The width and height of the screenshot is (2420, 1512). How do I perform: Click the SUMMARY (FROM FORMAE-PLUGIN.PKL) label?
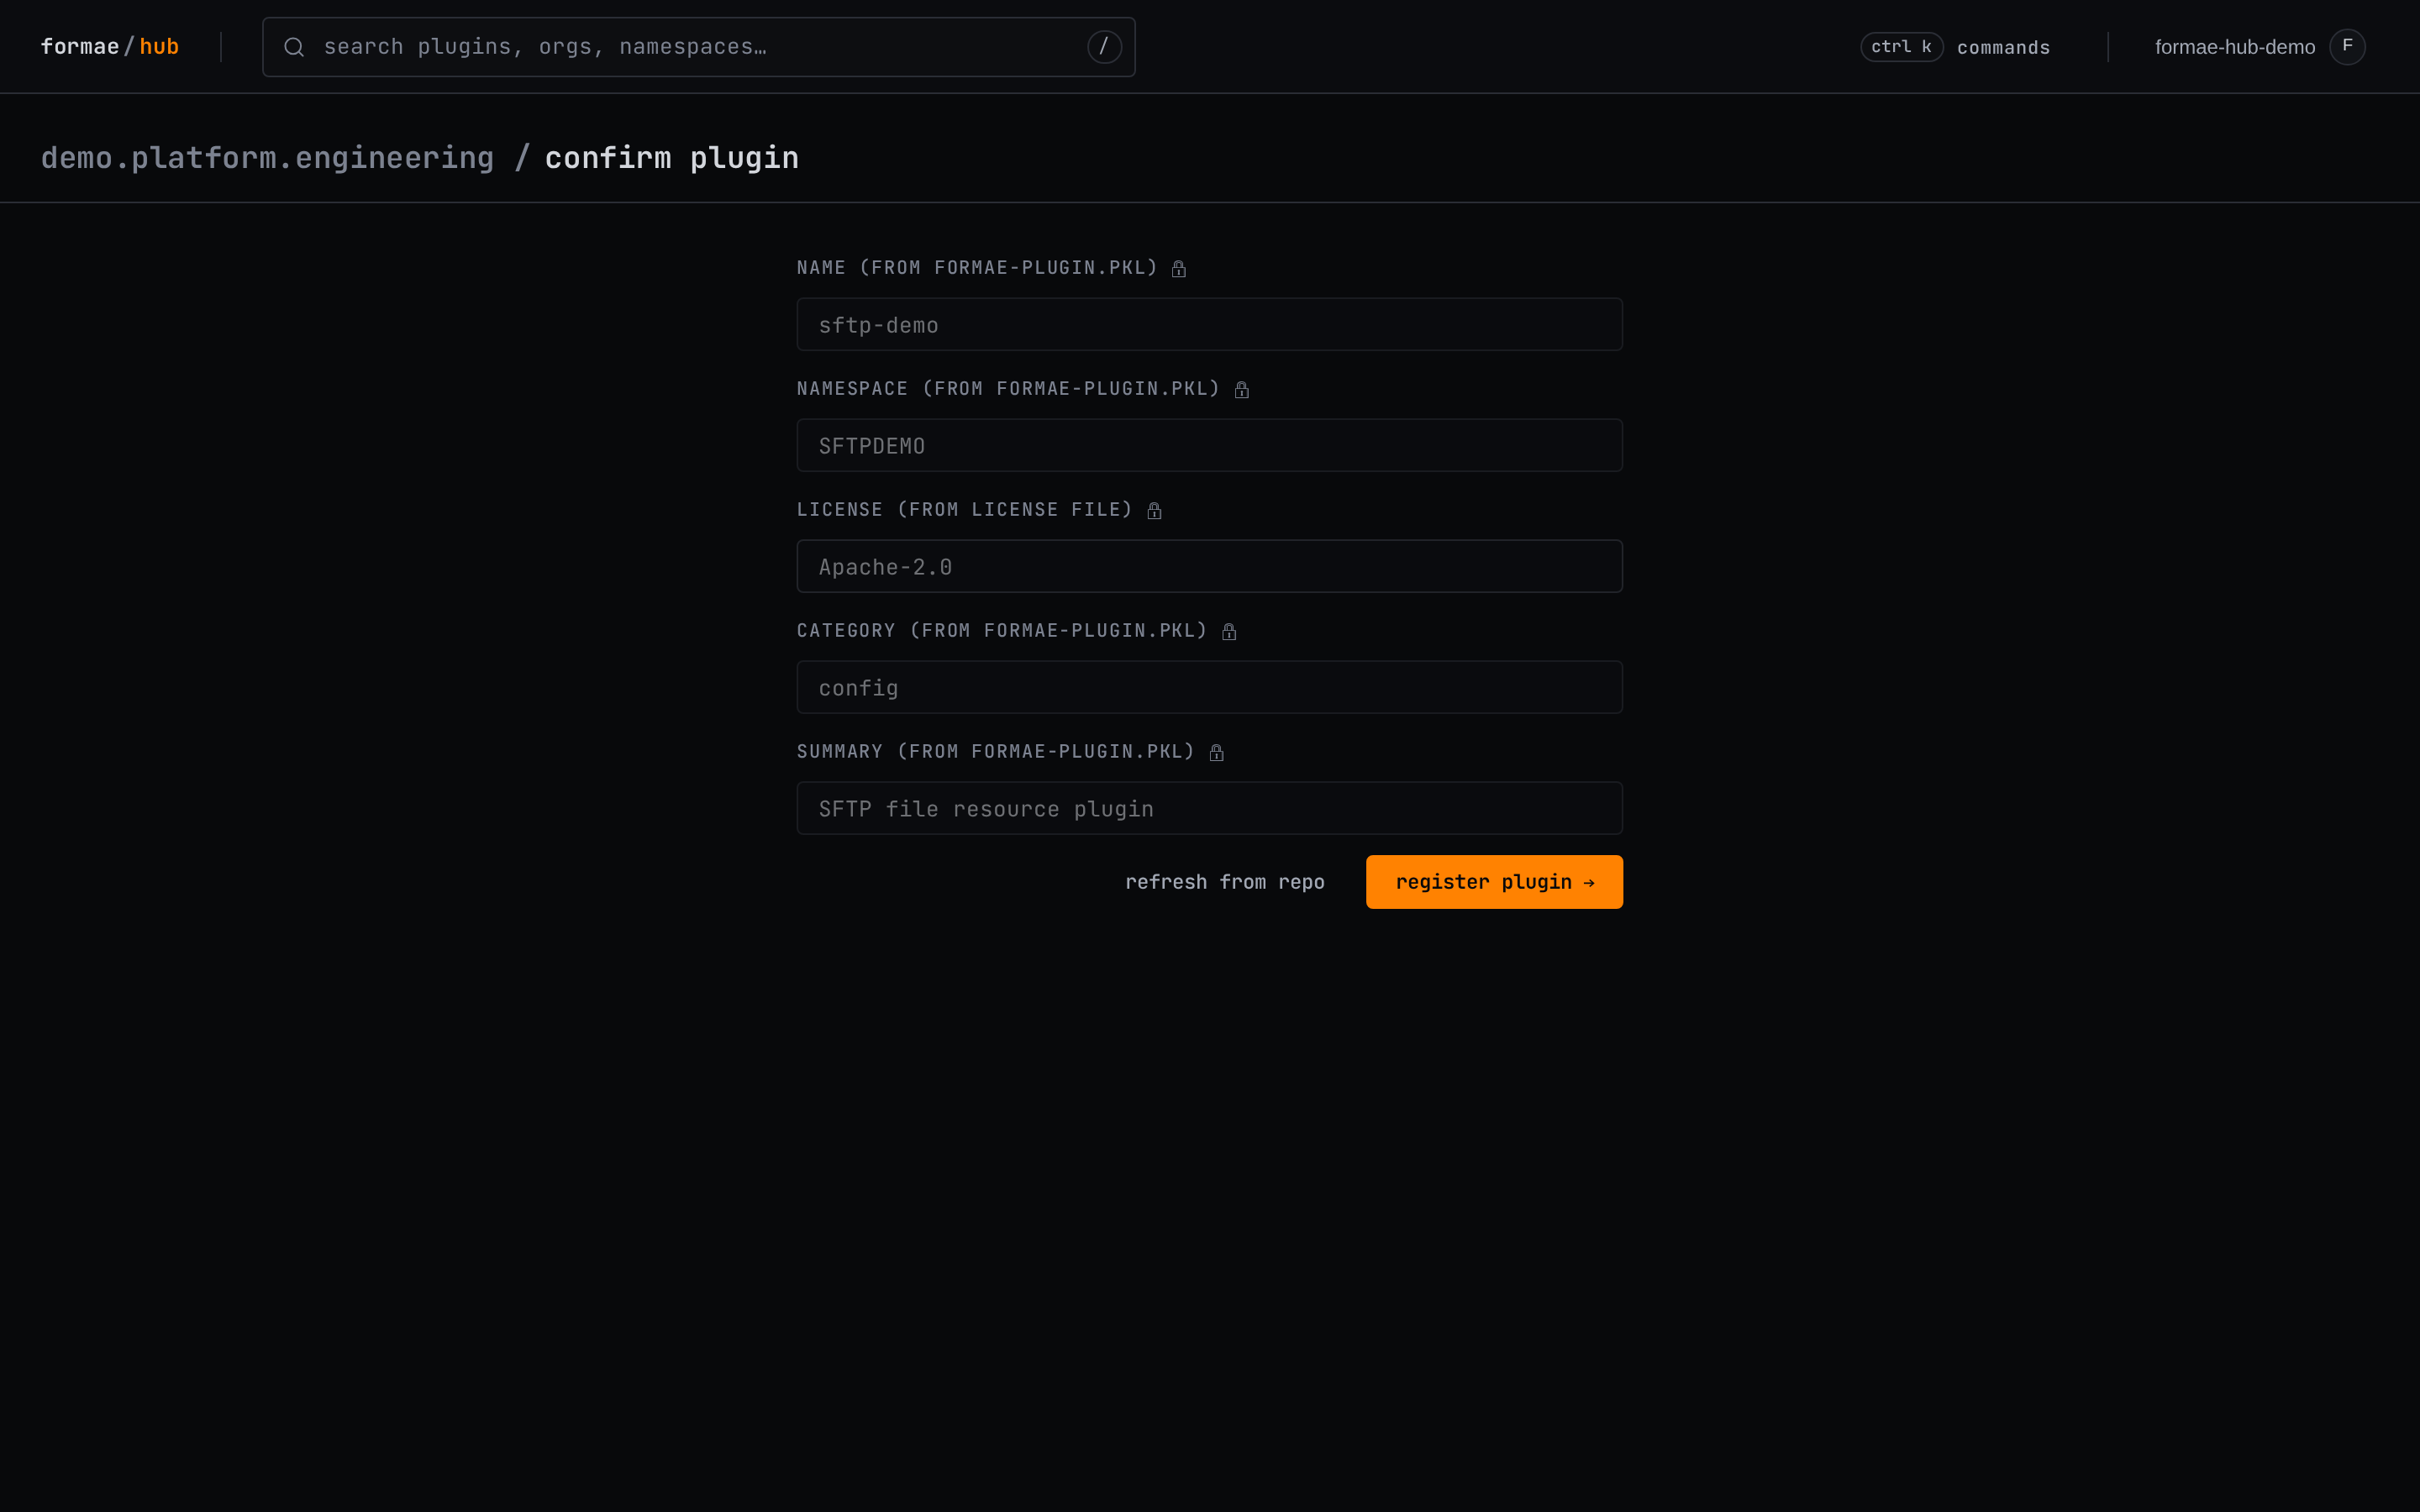click(996, 752)
